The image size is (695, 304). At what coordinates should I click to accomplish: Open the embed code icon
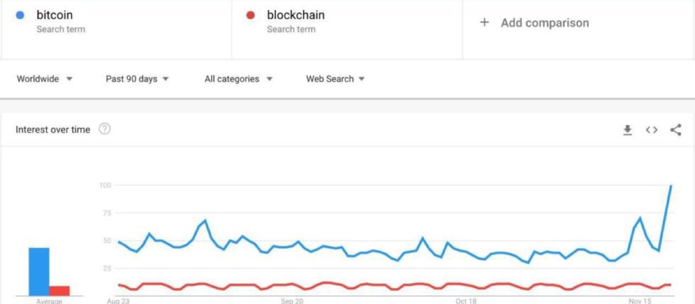pos(652,130)
